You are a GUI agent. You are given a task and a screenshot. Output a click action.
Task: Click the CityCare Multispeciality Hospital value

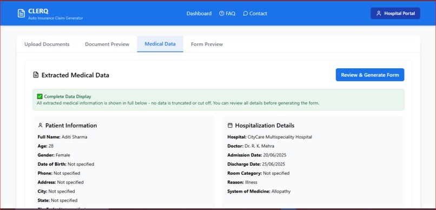(x=280, y=137)
